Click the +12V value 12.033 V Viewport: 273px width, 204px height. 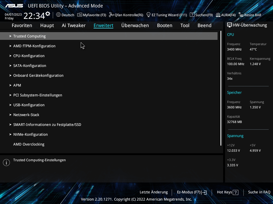(x=234, y=151)
